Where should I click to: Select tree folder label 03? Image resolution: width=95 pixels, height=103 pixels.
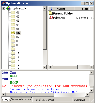18,21
